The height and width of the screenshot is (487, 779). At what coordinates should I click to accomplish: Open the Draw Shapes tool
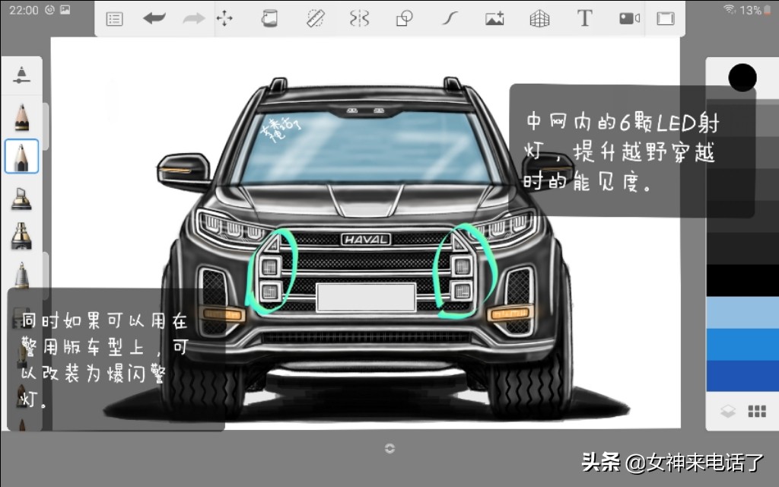click(405, 19)
